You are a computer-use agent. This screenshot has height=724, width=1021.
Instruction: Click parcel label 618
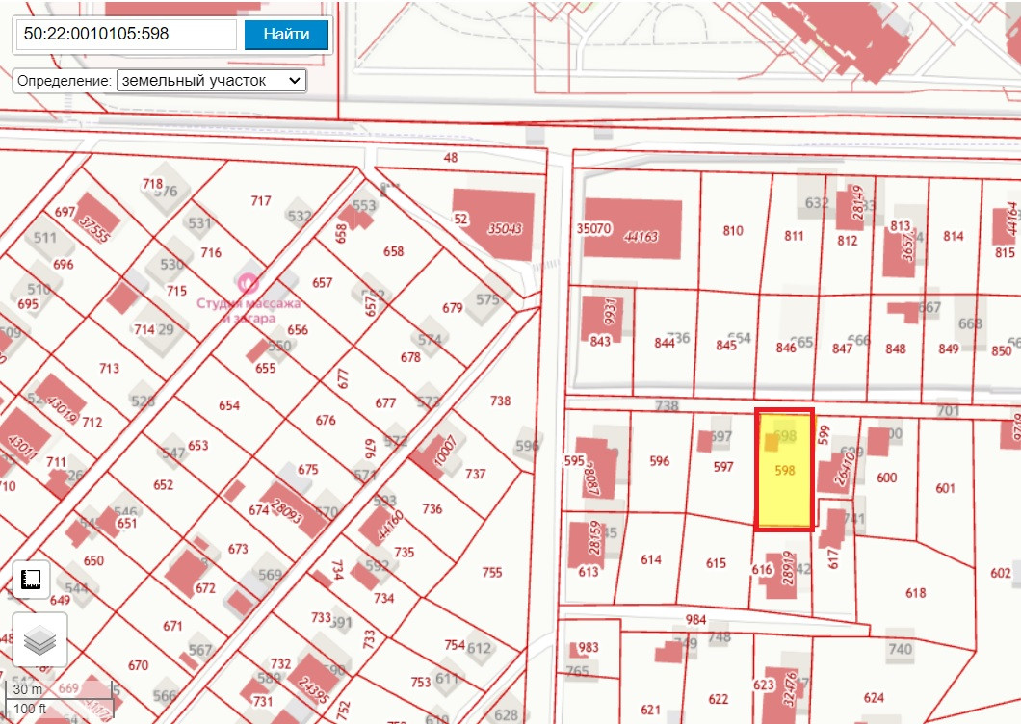(x=915, y=592)
